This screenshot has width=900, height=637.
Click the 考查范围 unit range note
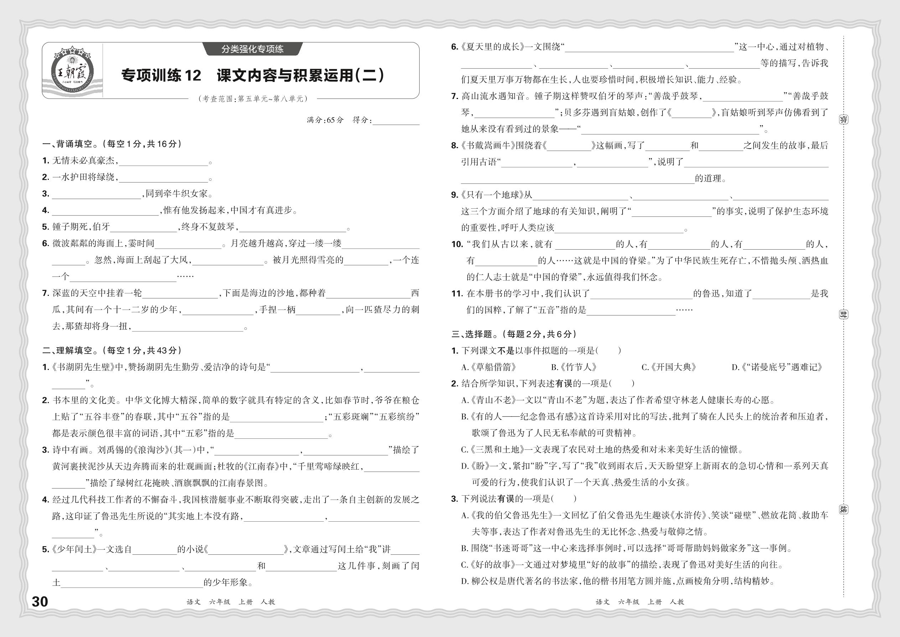coord(253,99)
